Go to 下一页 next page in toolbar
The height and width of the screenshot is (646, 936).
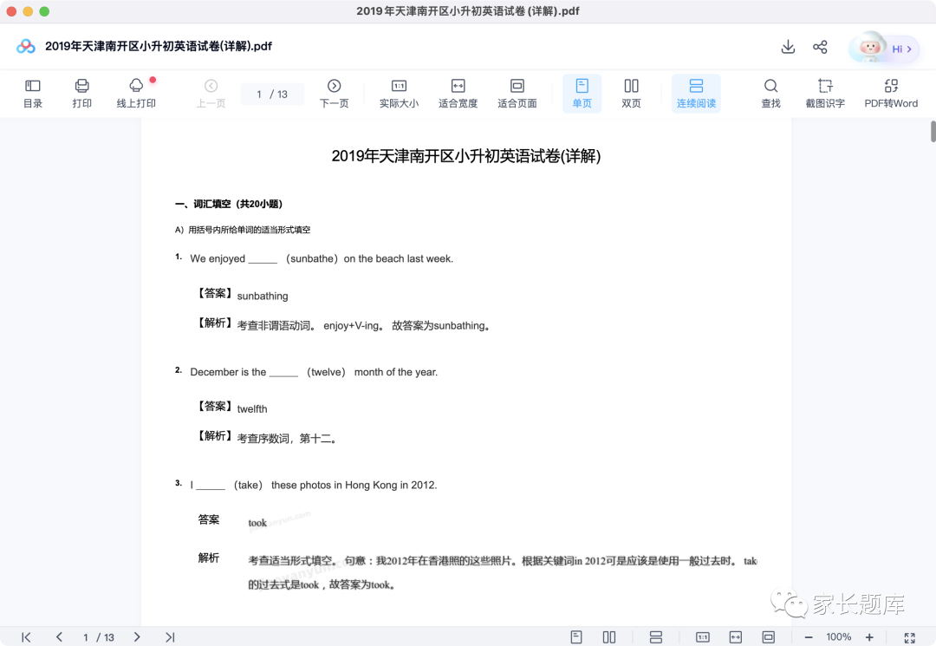(x=335, y=94)
